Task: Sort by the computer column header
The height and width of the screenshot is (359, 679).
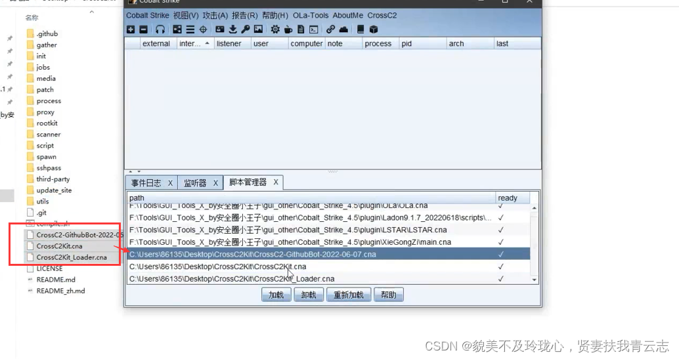Action: pos(307,43)
